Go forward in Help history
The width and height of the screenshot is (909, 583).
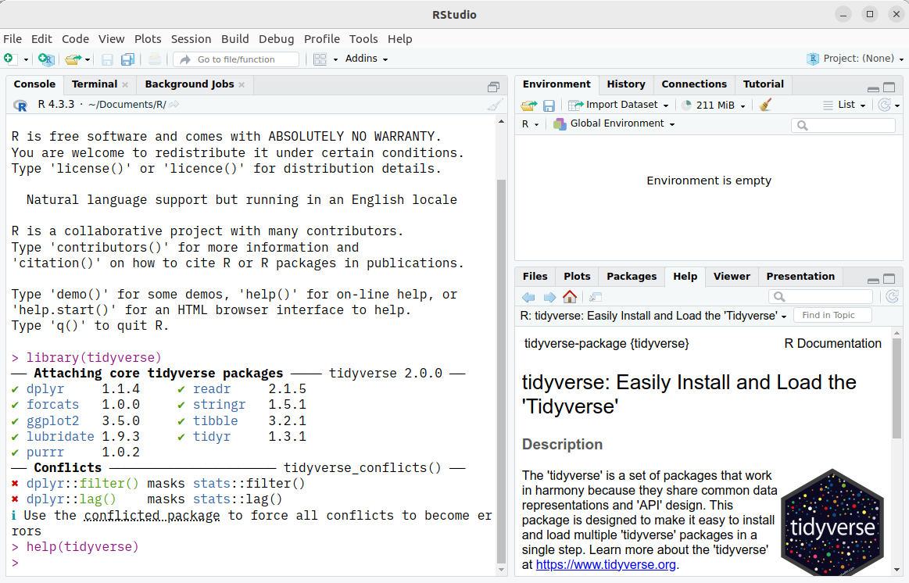coord(549,297)
